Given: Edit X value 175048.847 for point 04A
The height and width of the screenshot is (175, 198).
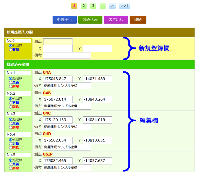Looking at the screenshot, I should point(58,79).
